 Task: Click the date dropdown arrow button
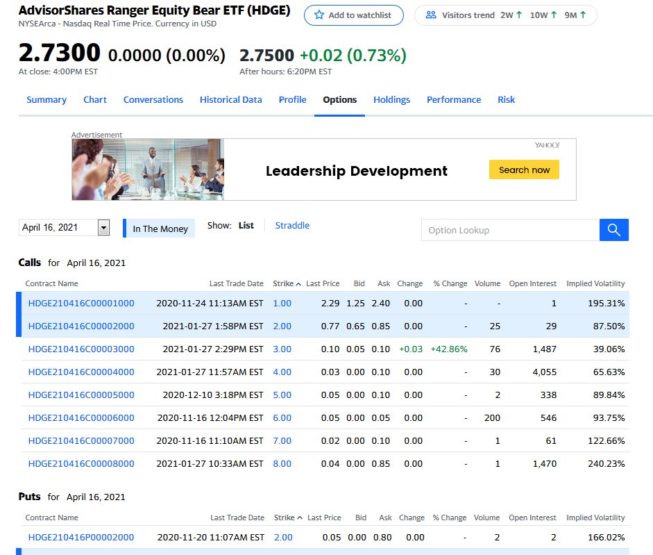click(x=103, y=228)
